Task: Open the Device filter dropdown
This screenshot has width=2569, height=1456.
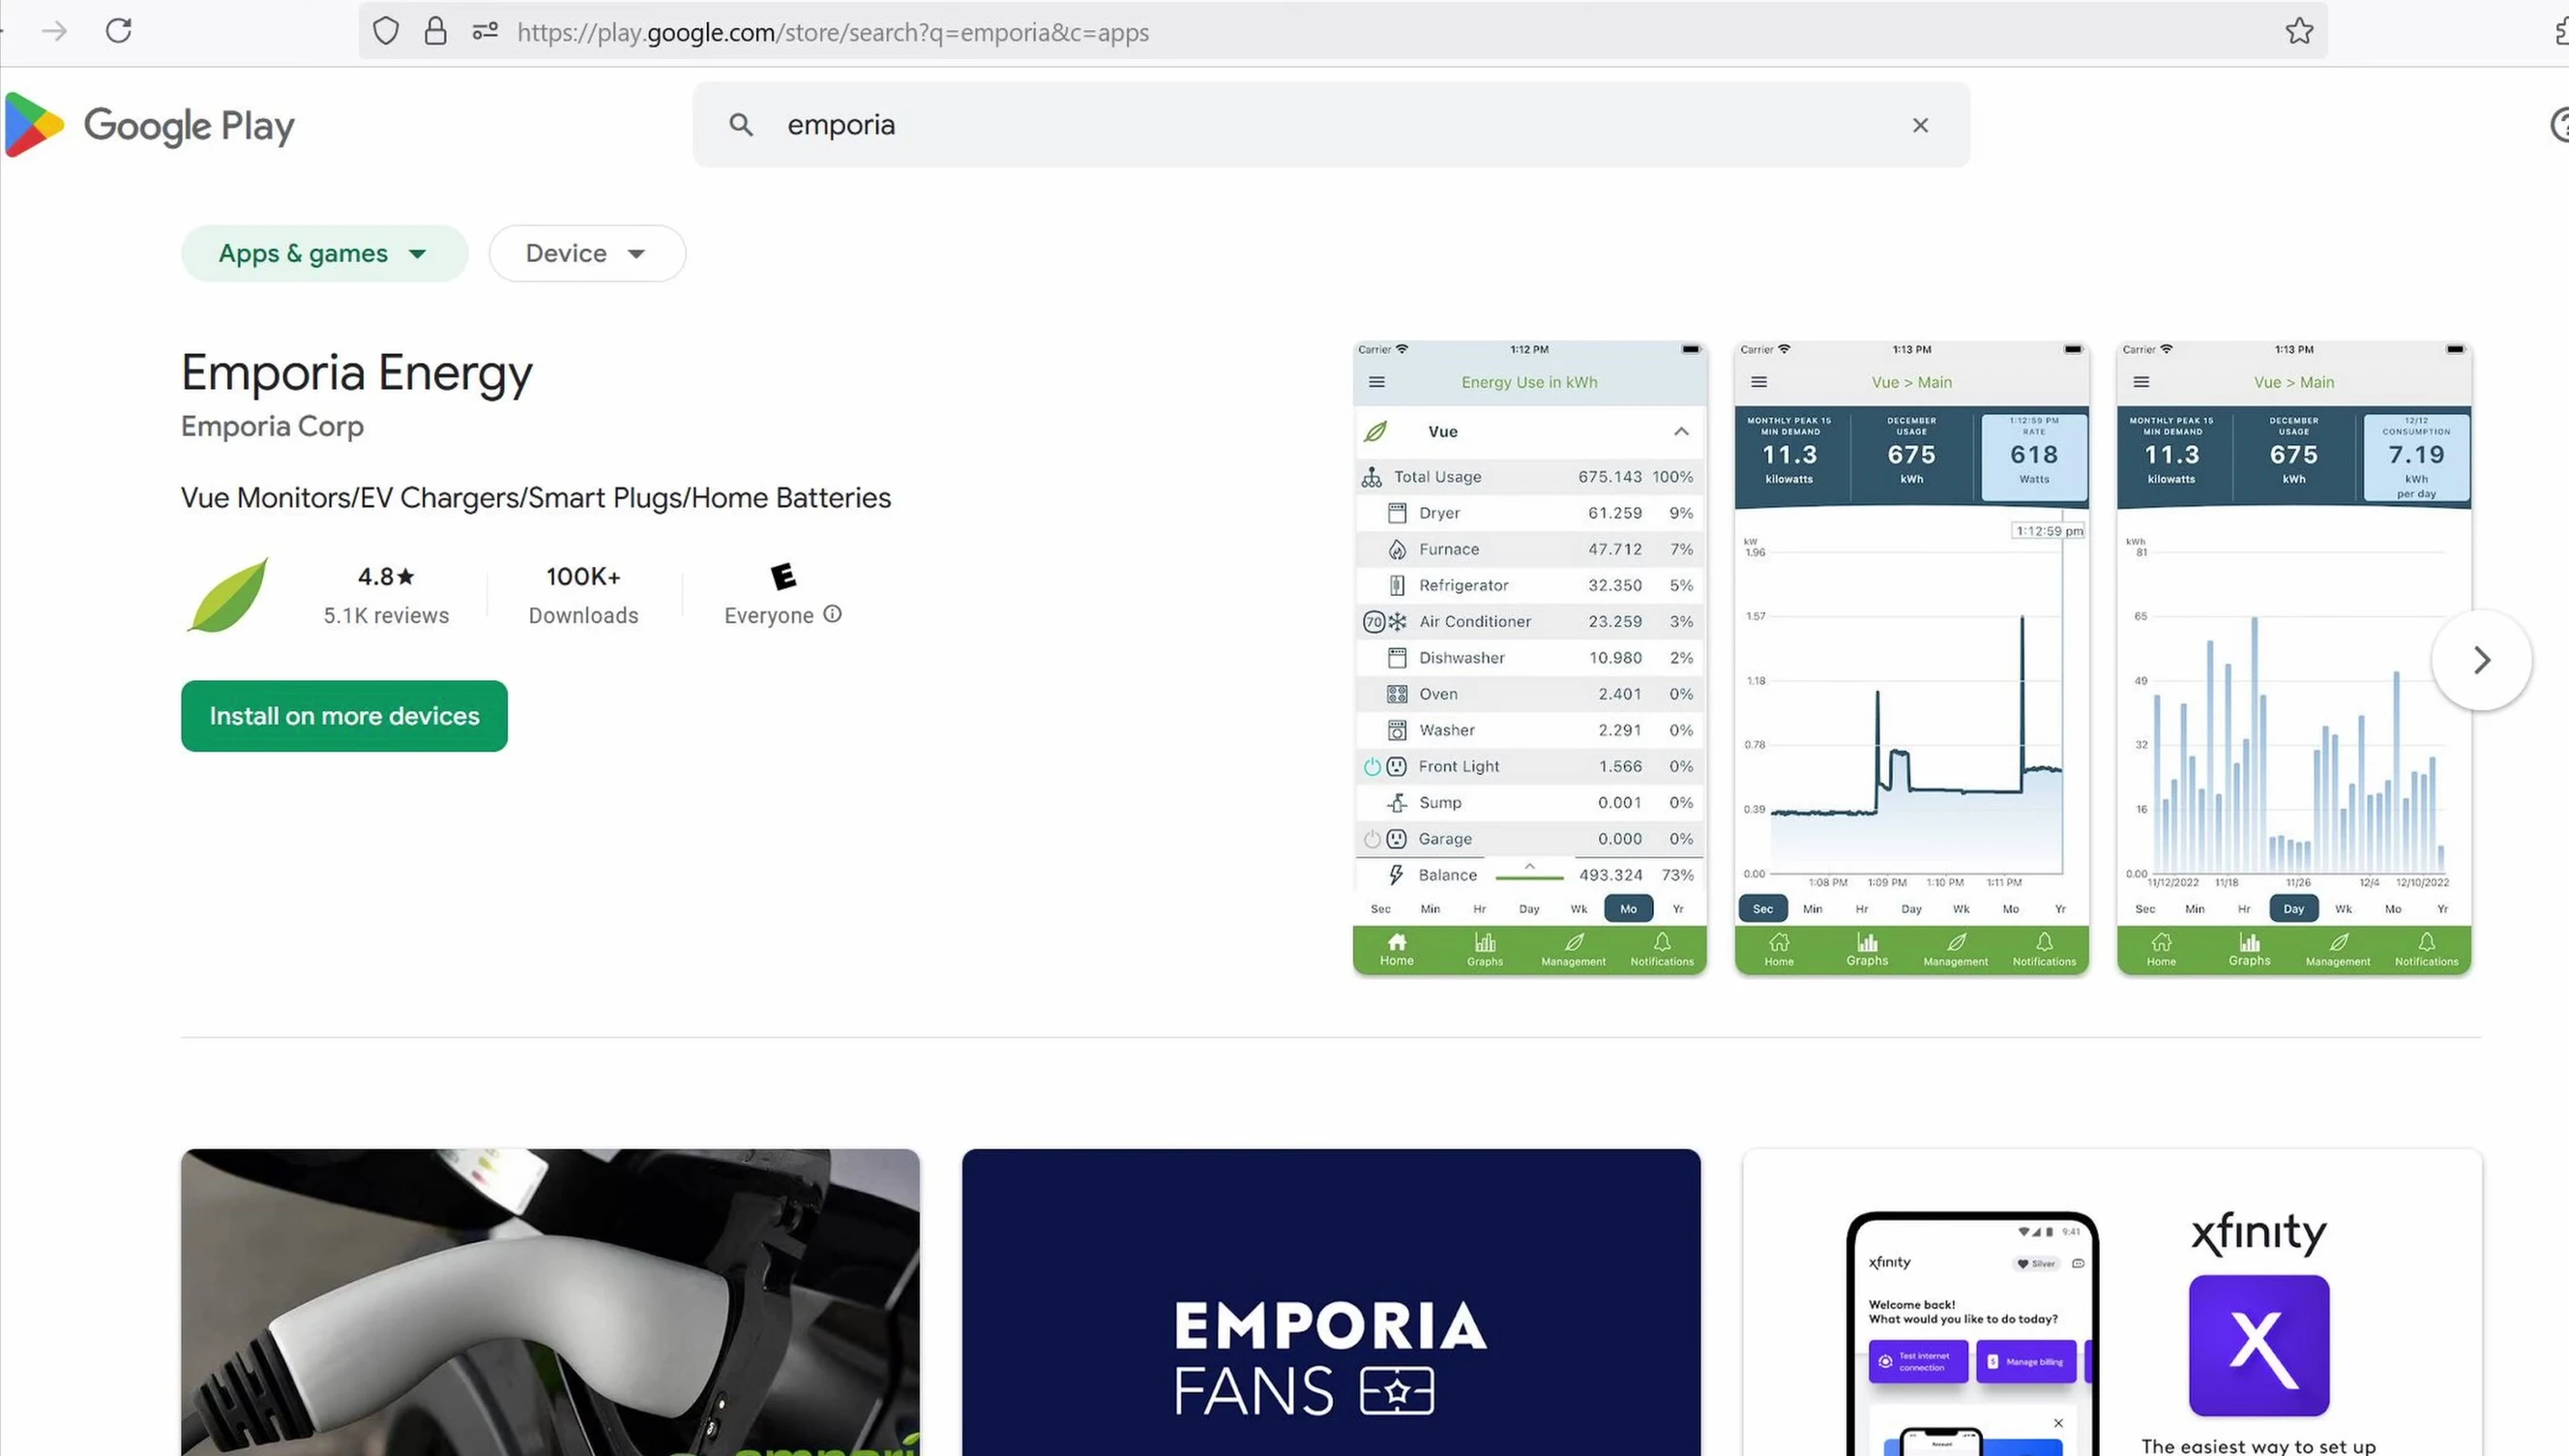Action: coord(587,253)
